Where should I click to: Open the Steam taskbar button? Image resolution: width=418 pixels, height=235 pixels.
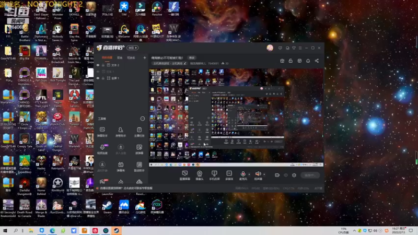click(x=117, y=231)
